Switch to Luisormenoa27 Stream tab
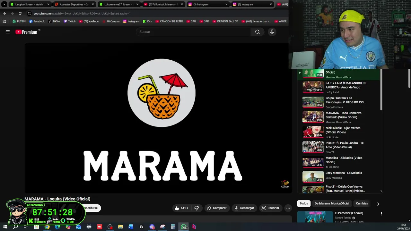411x231 pixels. pos(118,4)
